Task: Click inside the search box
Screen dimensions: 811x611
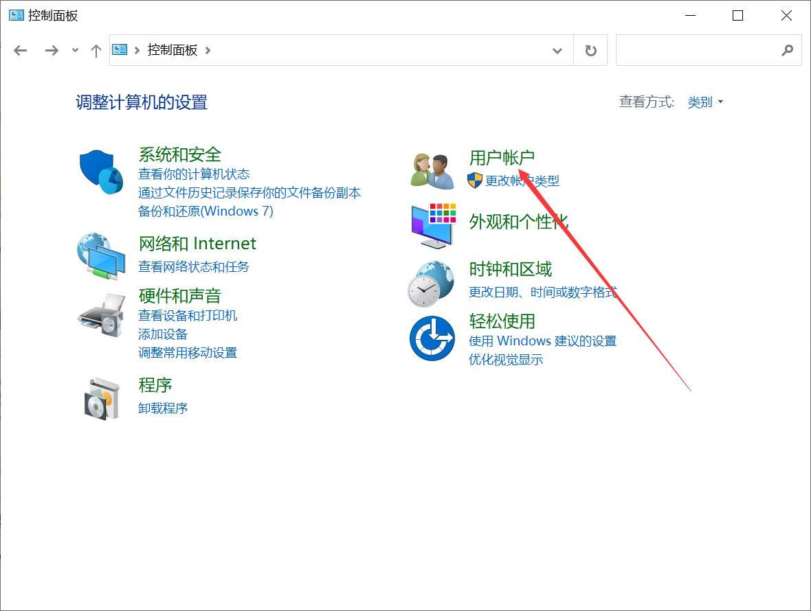Action: (x=708, y=50)
